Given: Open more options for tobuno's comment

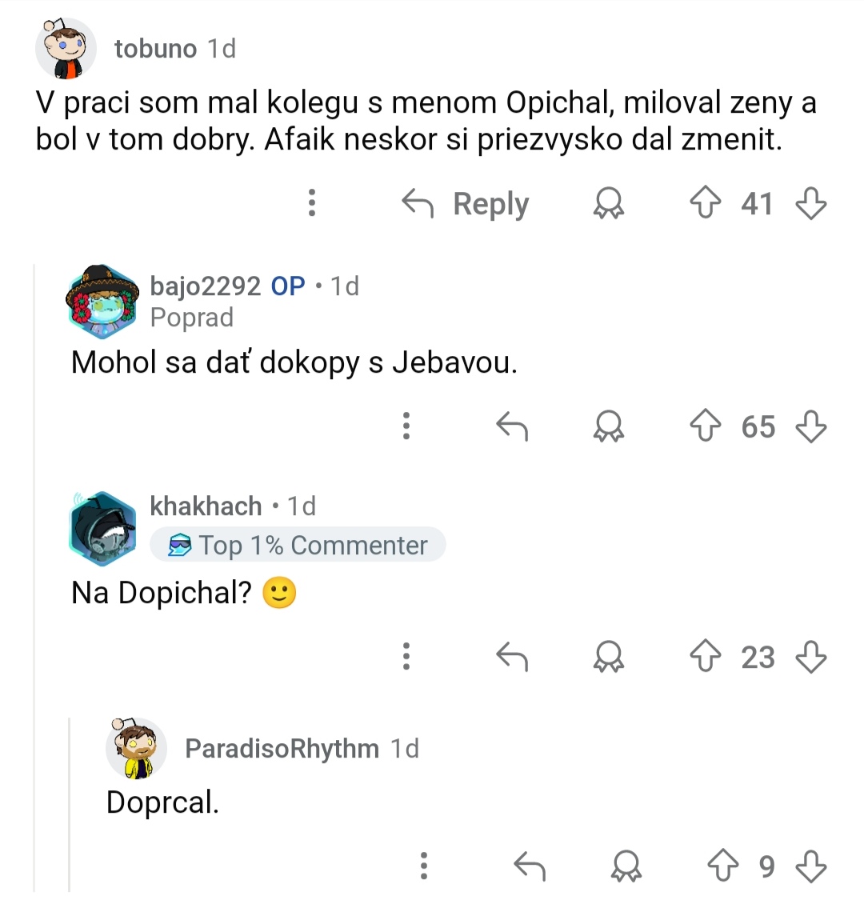Looking at the screenshot, I should pyautogui.click(x=312, y=203).
